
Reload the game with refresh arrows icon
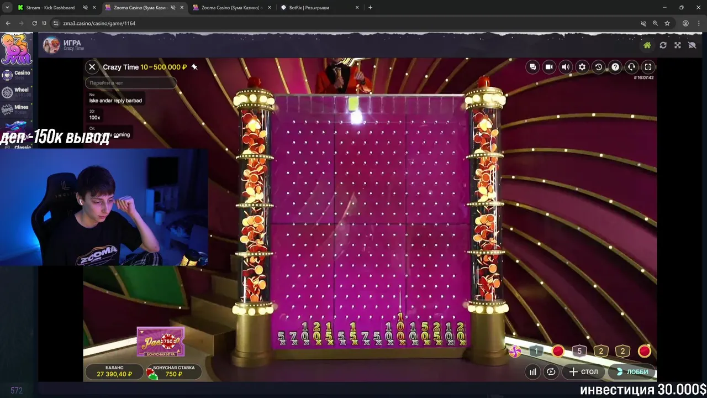pos(663,45)
